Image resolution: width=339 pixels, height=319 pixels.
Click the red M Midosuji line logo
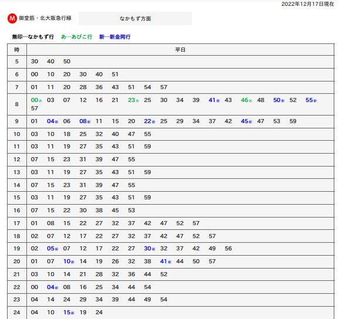(x=12, y=18)
